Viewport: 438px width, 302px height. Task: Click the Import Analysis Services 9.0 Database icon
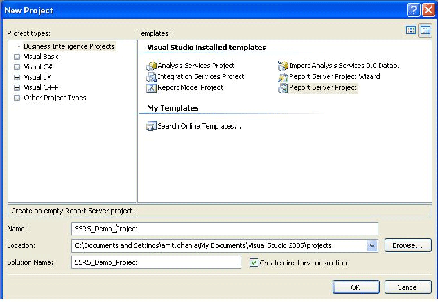[x=283, y=66]
